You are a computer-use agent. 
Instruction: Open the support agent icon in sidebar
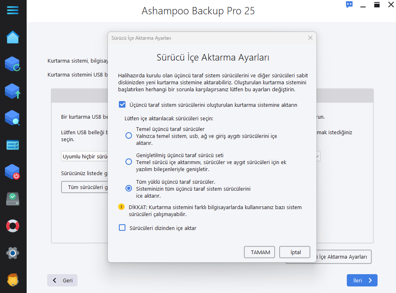13,280
